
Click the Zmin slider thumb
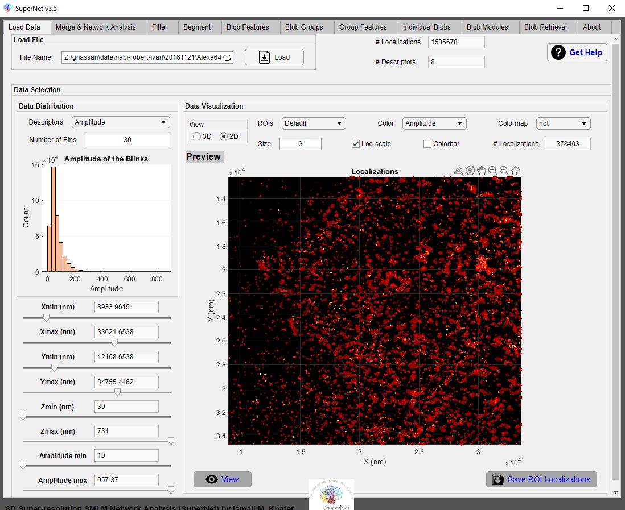point(23,416)
